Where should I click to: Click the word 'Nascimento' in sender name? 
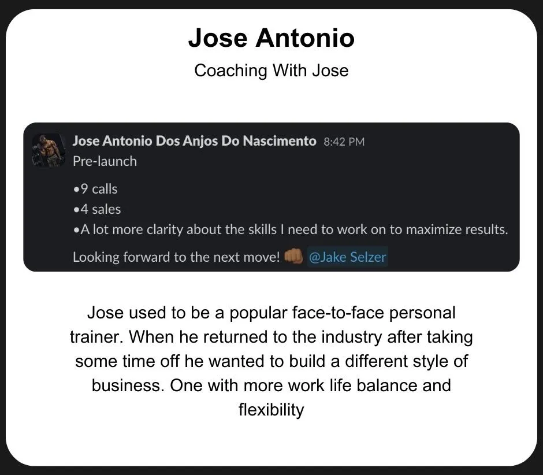pyautogui.click(x=280, y=141)
